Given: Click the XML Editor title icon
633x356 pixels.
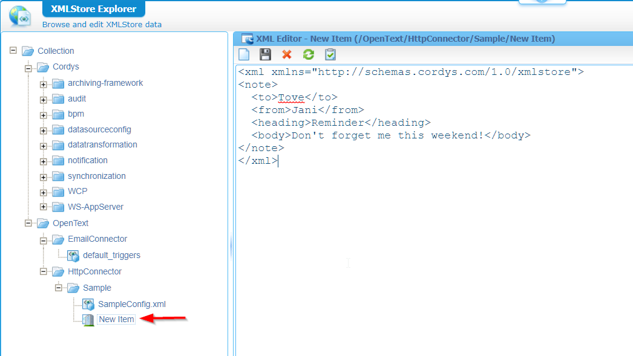Looking at the screenshot, I should [247, 39].
